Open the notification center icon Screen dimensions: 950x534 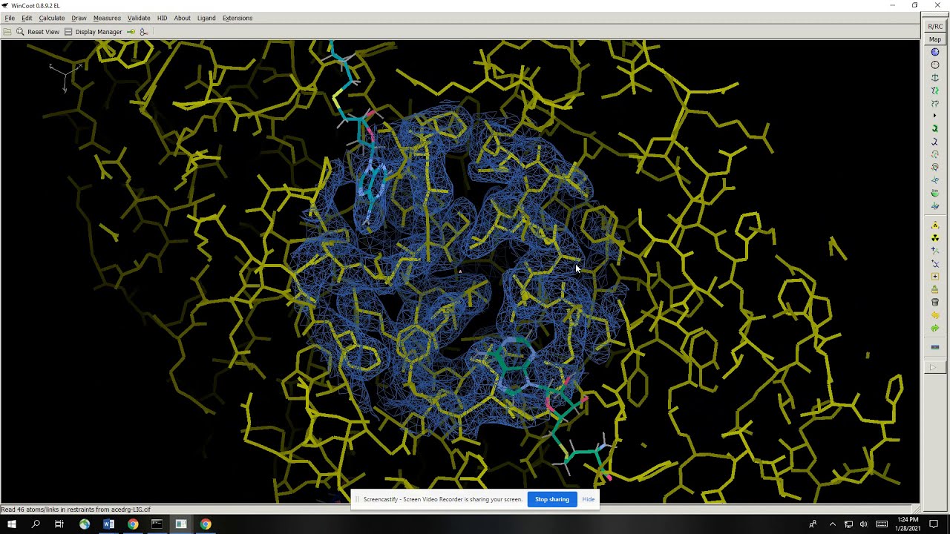pos(934,524)
